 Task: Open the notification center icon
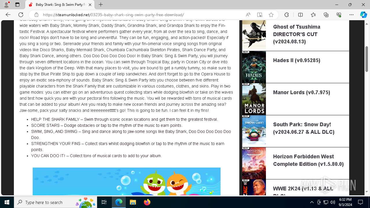pos(360,202)
